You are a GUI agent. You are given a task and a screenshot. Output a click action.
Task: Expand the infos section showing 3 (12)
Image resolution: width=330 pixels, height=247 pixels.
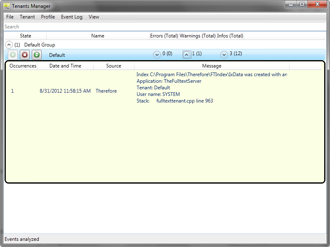tap(224, 54)
